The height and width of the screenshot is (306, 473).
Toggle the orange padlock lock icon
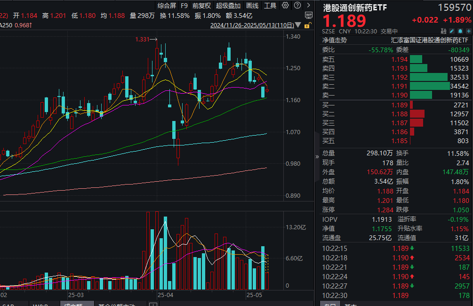point(307,26)
